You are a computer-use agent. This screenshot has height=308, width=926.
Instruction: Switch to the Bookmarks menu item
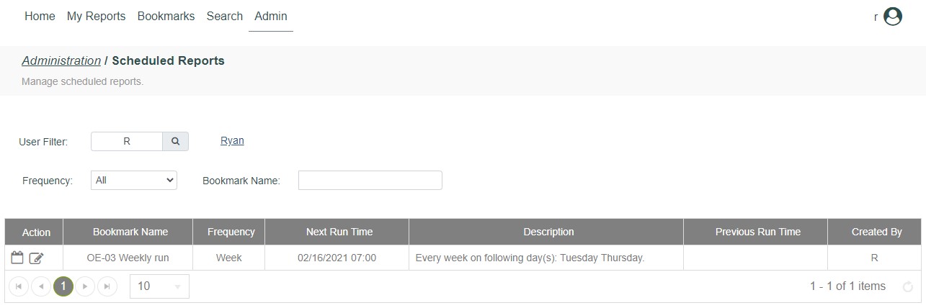pos(166,16)
